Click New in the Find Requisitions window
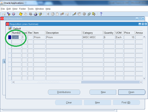 (x=98, y=103)
